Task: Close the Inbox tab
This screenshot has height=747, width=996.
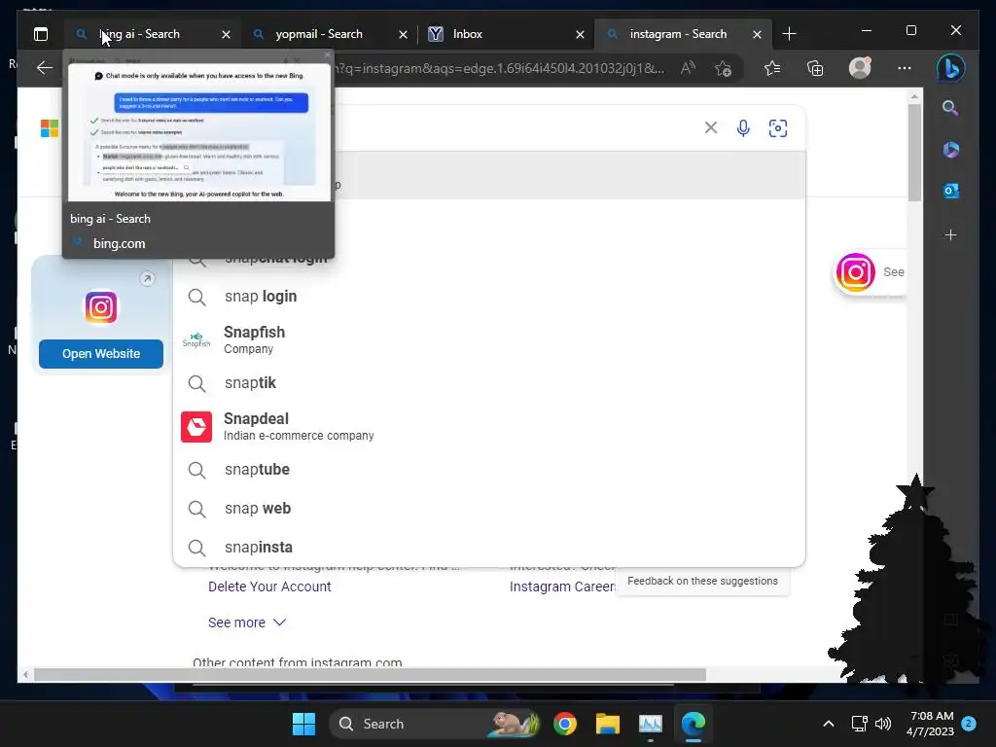Action: tap(580, 34)
